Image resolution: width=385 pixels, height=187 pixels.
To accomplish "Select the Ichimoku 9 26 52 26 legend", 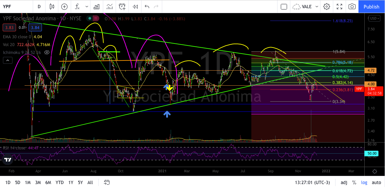I will 22,52.
